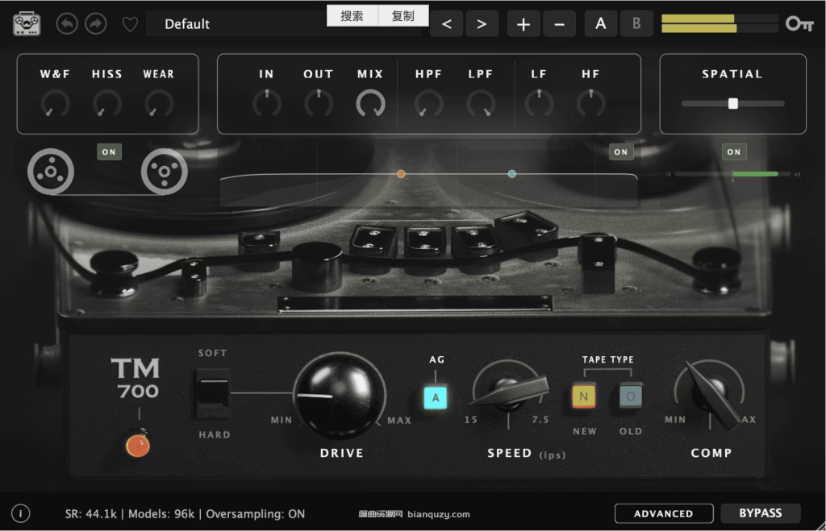Click the tape machine logo icon
The height and width of the screenshot is (531, 826).
coord(27,24)
